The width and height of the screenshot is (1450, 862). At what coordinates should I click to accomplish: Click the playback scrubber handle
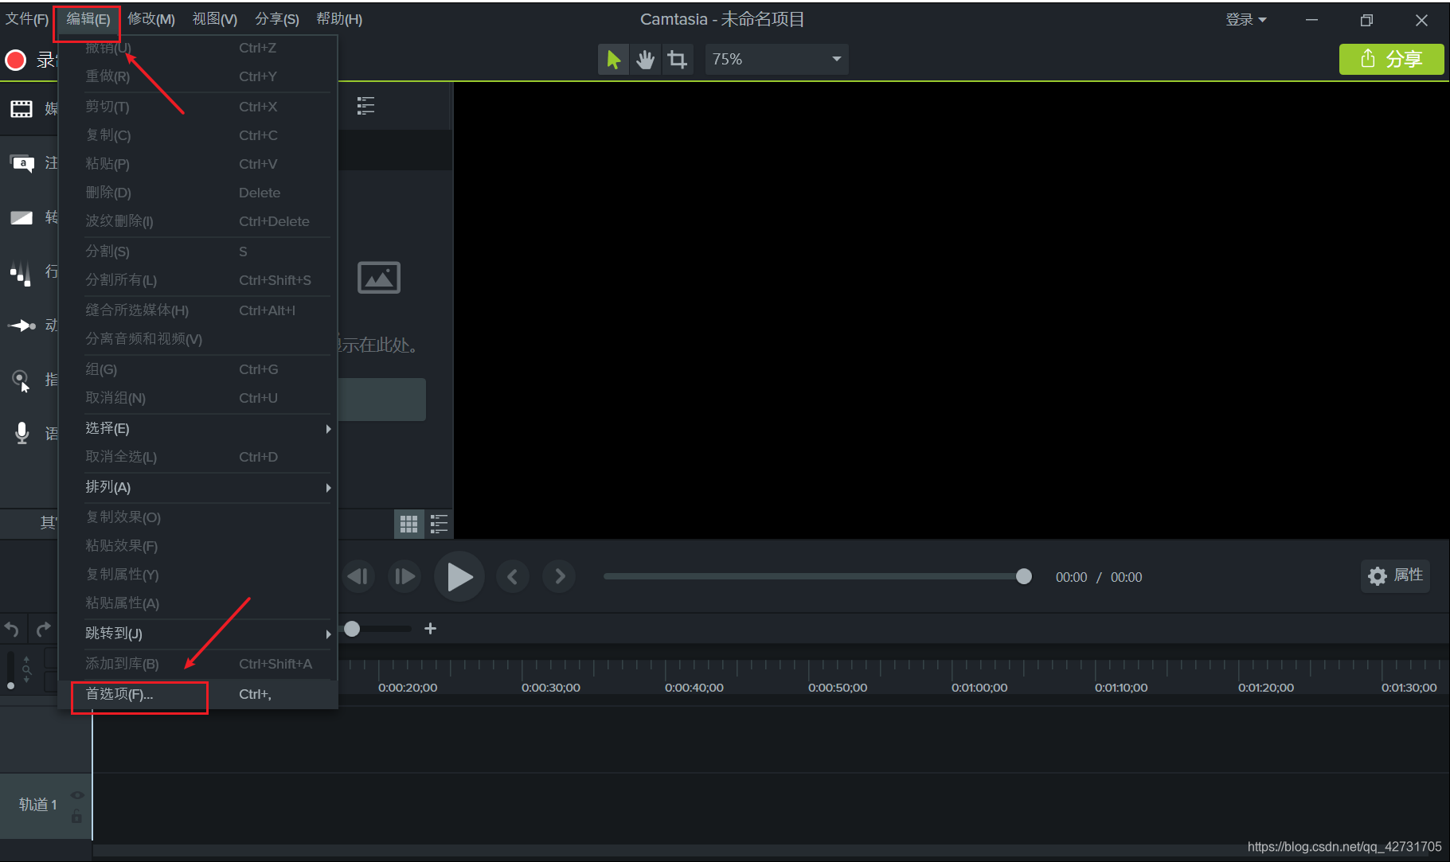pyautogui.click(x=1024, y=576)
